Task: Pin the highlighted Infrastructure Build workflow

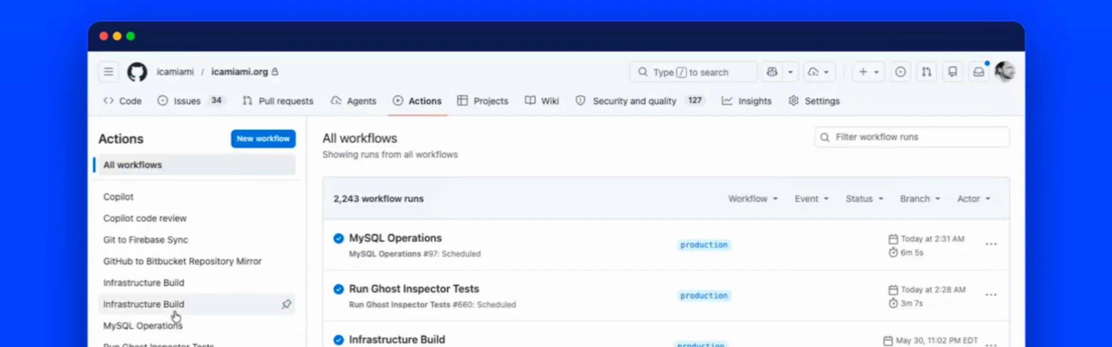Action: 286,304
